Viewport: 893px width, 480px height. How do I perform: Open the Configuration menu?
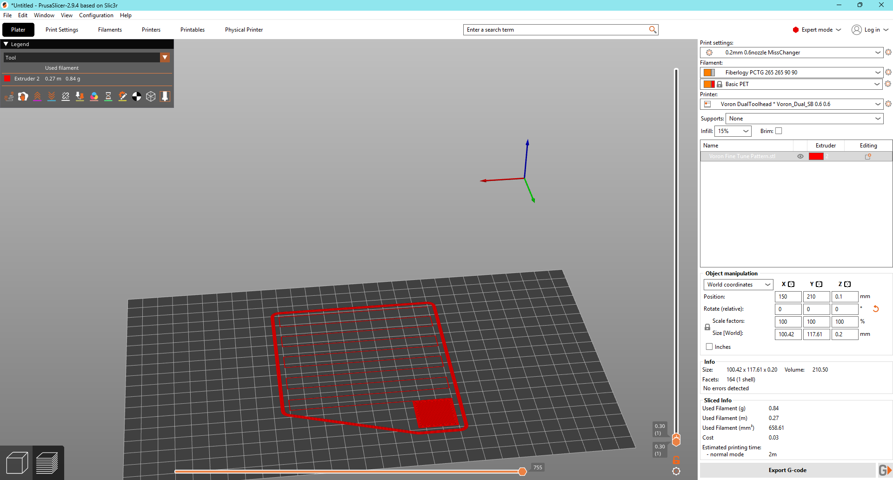pyautogui.click(x=96, y=15)
